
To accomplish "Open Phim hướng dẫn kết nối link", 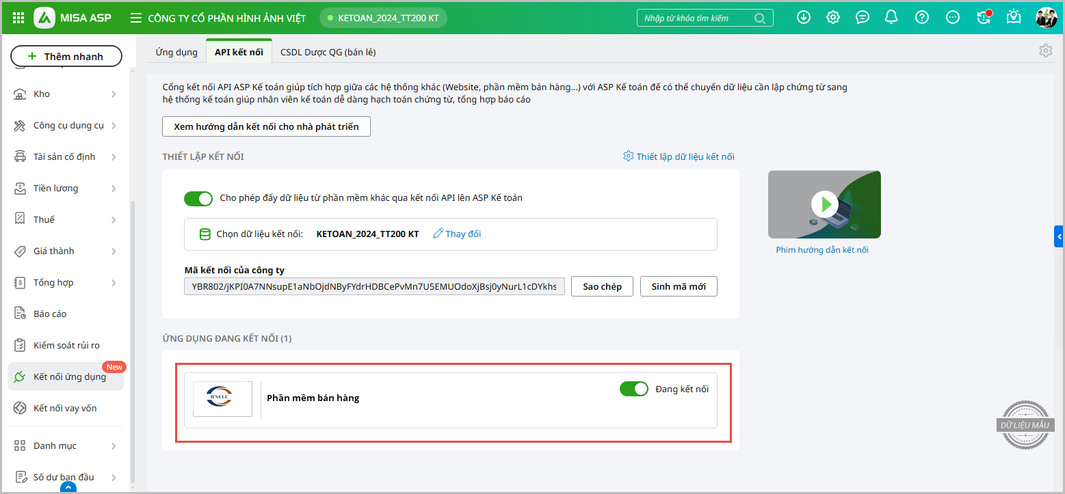I will pos(822,250).
